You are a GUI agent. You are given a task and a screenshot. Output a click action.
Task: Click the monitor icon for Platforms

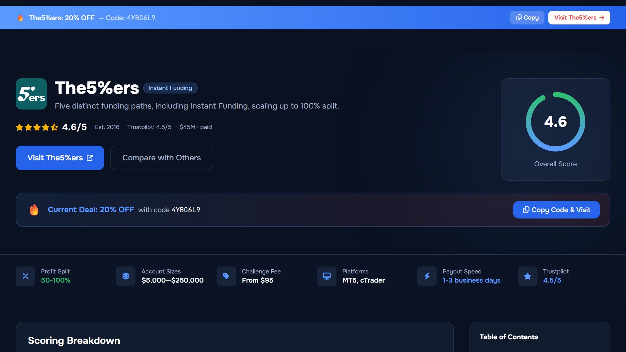pyautogui.click(x=326, y=276)
